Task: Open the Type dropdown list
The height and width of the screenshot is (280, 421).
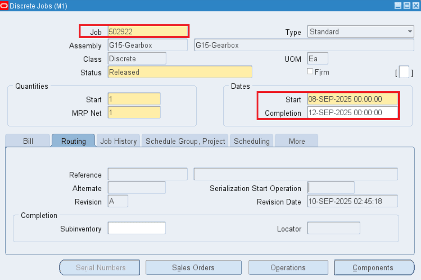Action: click(410, 32)
